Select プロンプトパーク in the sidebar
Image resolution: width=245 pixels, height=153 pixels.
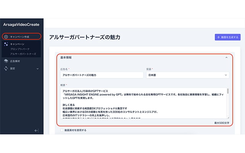(x=20, y=49)
